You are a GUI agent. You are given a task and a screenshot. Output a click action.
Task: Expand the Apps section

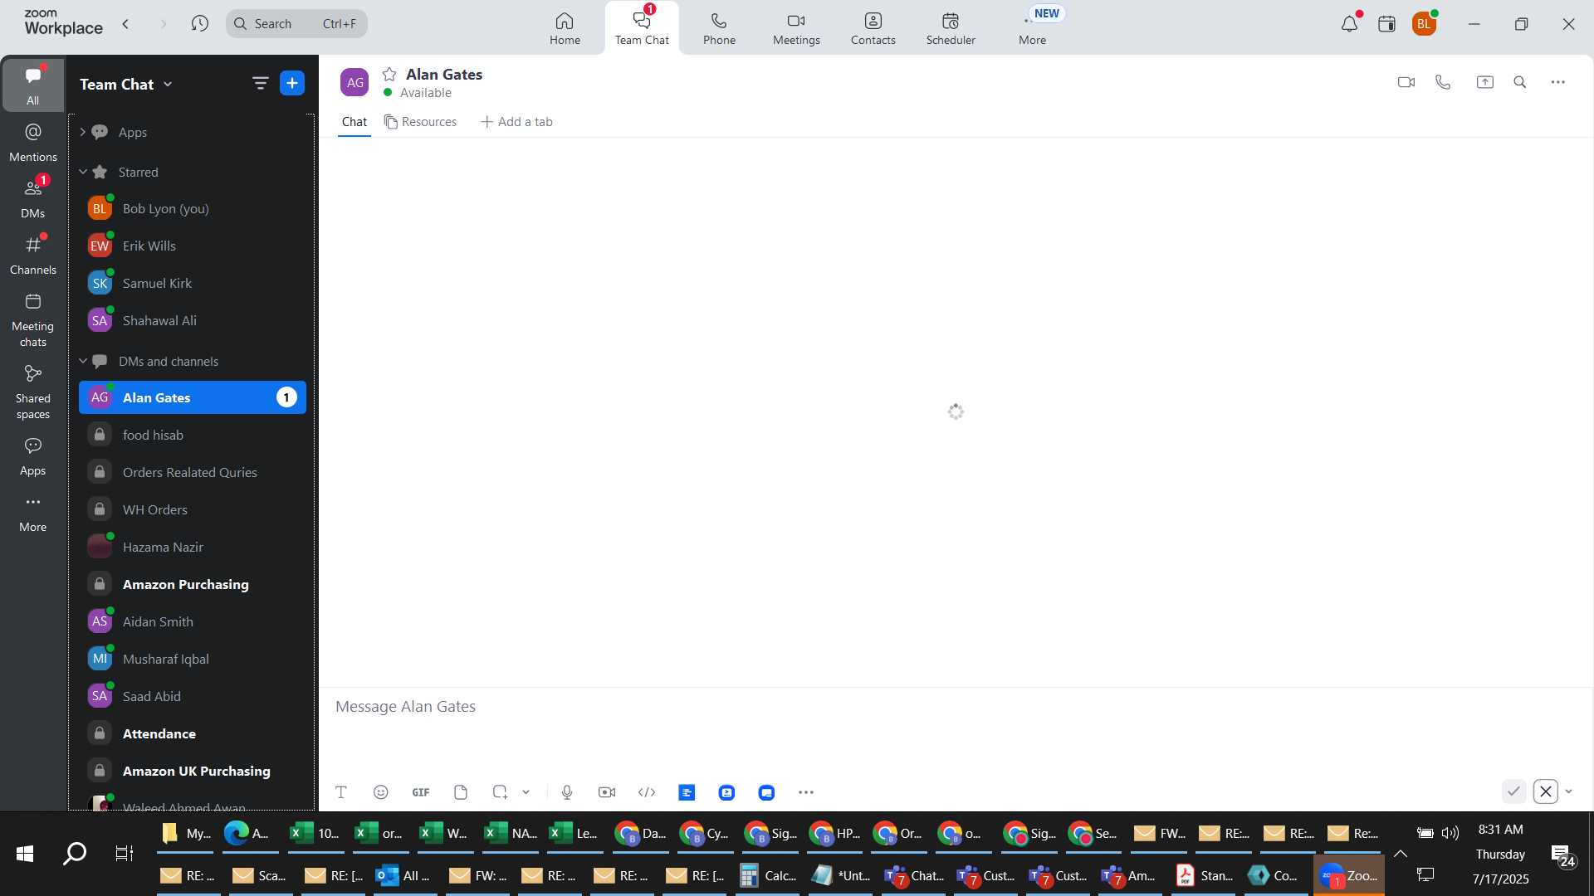(x=83, y=132)
